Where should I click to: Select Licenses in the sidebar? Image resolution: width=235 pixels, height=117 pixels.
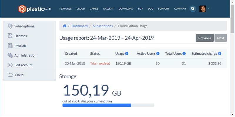pyautogui.click(x=20, y=36)
